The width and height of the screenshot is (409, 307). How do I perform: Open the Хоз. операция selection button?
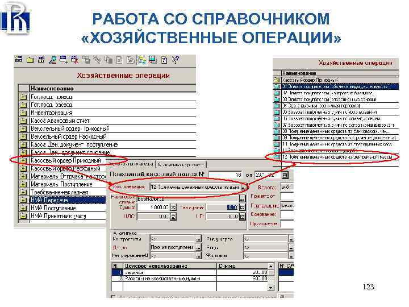click(x=243, y=187)
